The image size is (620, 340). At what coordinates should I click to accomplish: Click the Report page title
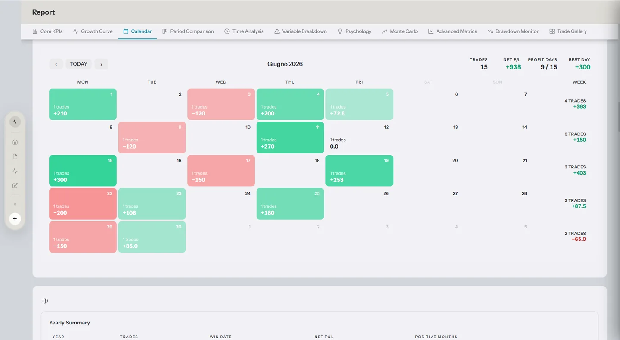[x=43, y=12]
